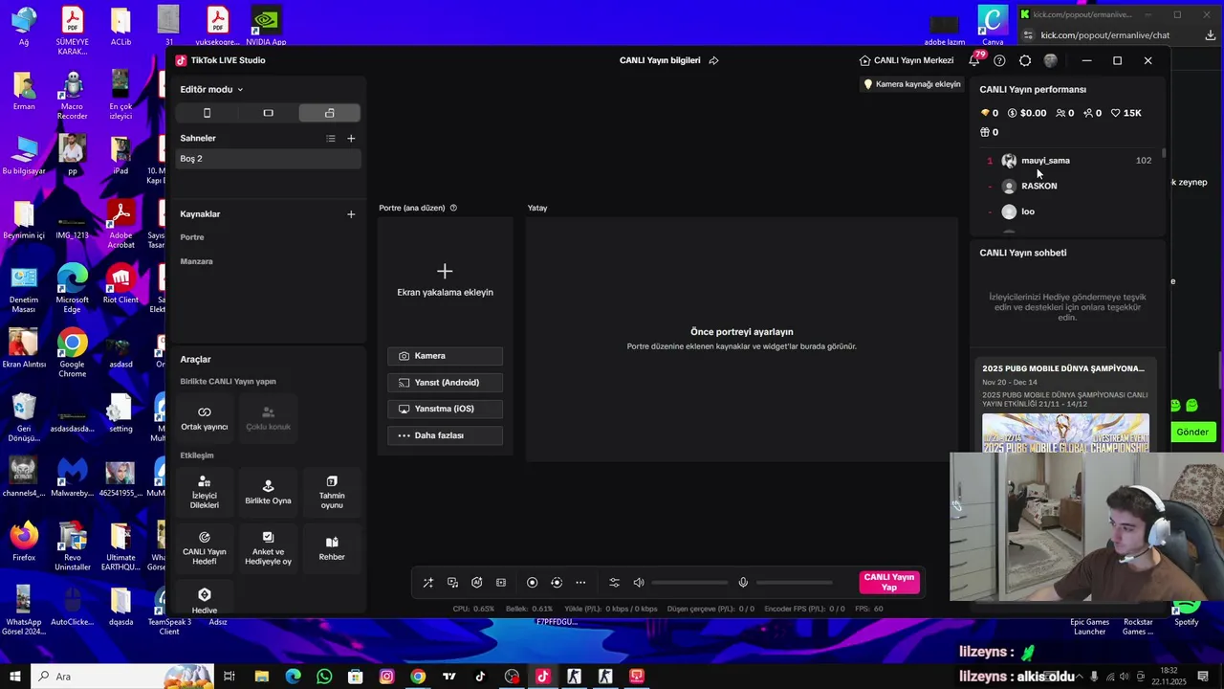Open more options ellipsis in bottom toolbar
The width and height of the screenshot is (1224, 689).
point(580,583)
